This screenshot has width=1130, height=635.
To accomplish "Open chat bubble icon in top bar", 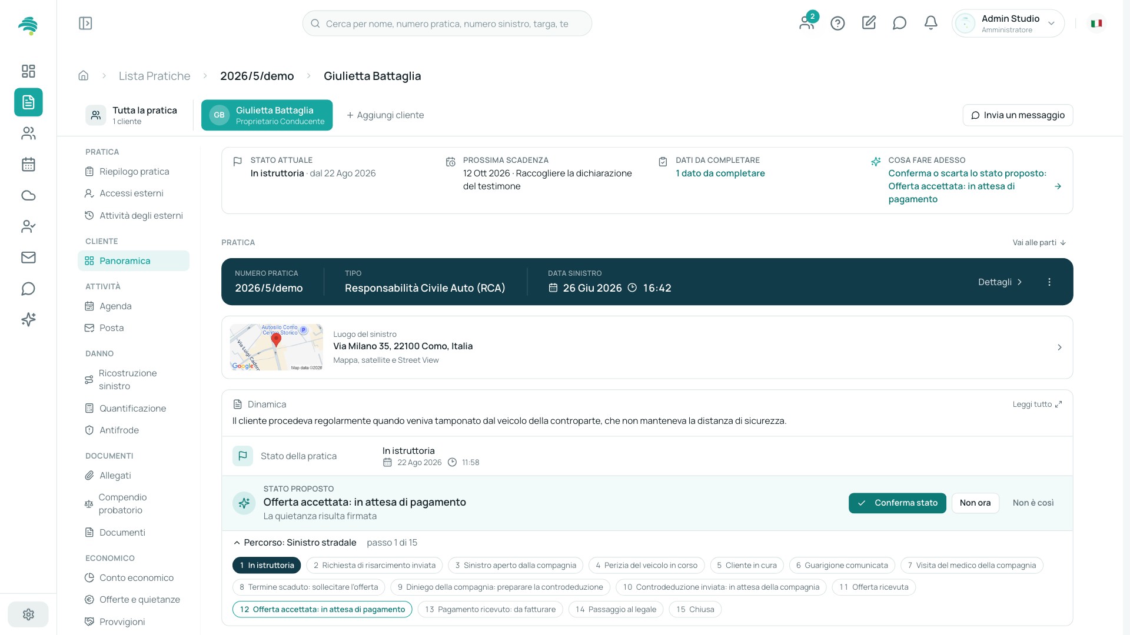I will (899, 23).
